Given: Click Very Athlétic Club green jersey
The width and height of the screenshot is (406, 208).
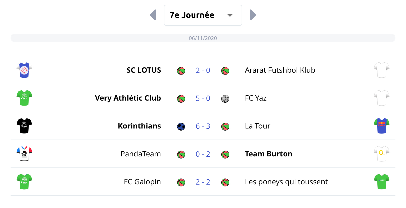Looking at the screenshot, I should pyautogui.click(x=24, y=98).
